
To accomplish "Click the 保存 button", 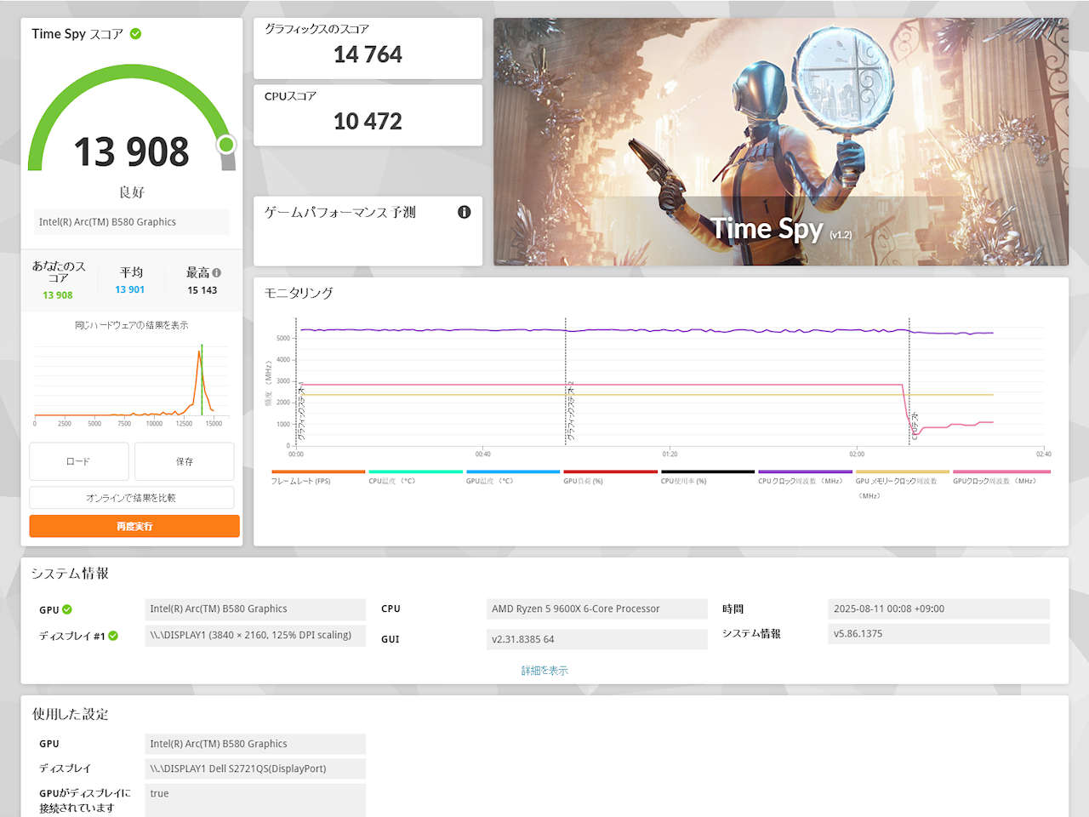I will (x=185, y=461).
